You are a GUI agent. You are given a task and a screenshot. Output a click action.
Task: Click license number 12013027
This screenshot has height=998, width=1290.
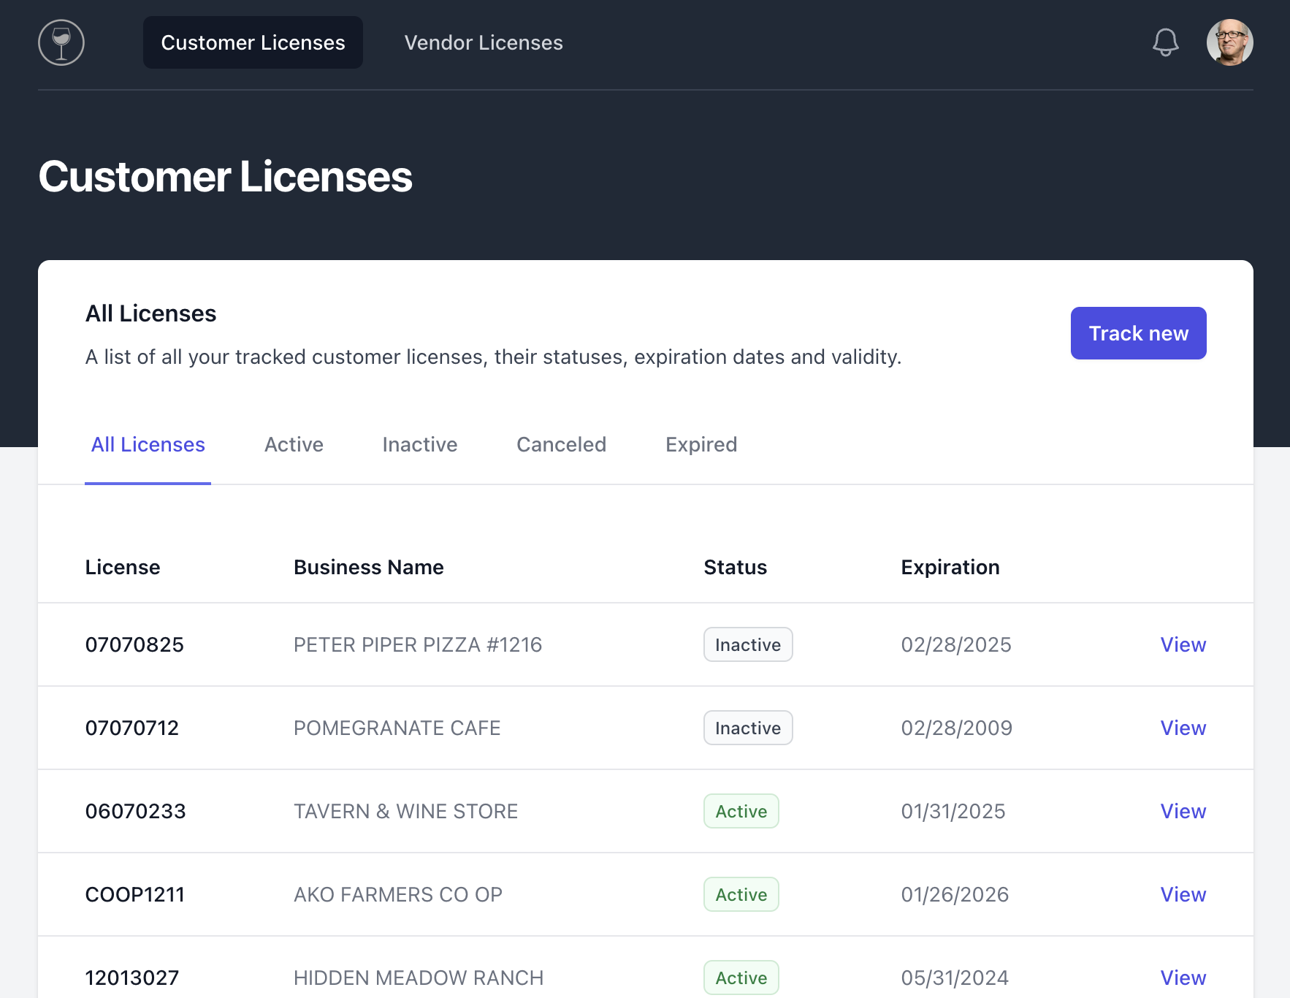click(132, 978)
